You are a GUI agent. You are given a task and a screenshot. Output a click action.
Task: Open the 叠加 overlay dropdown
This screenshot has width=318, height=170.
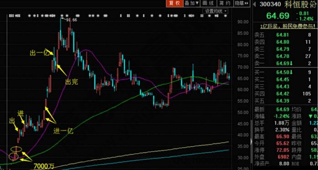pos(192,3)
